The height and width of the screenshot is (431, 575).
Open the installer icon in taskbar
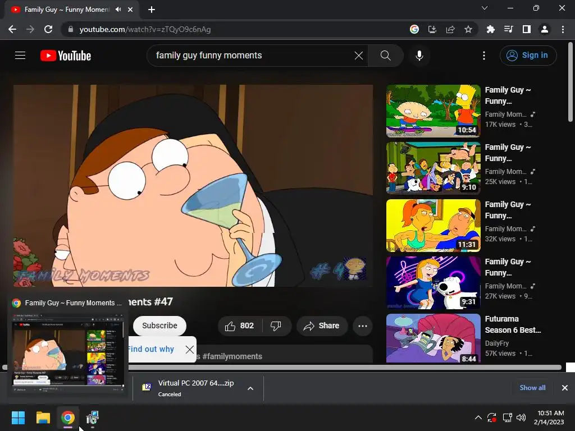93,418
